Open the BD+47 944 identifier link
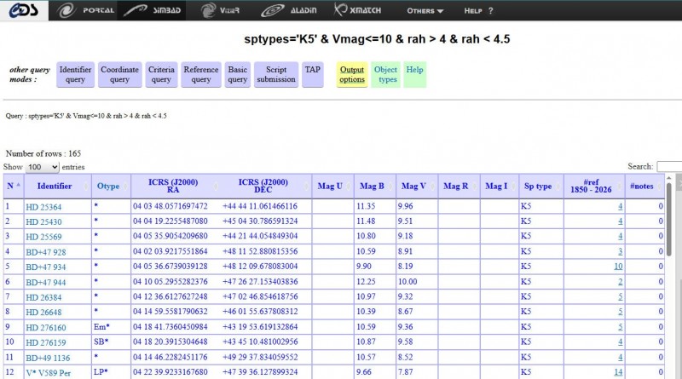The height and width of the screenshot is (379, 682). (46, 283)
